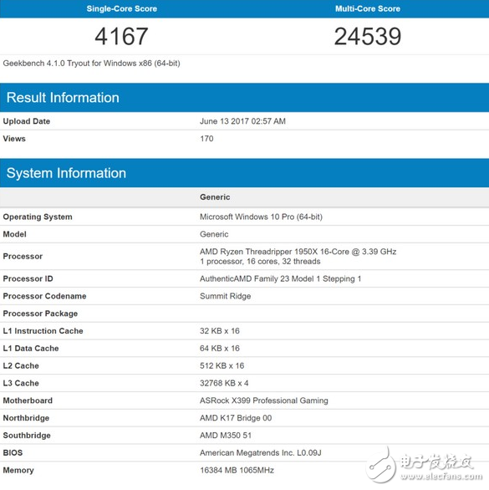The height and width of the screenshot is (490, 489).
Task: Select the Summit Ridge codename value
Action: pyautogui.click(x=226, y=296)
